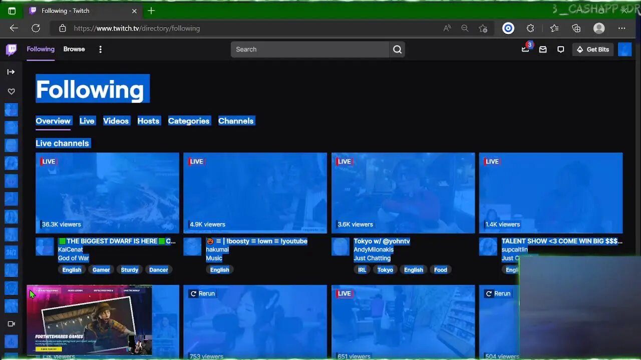Screen dimensions: 641x360
Task: Click the Food tag on AndyMilonakis's stream
Action: (x=441, y=270)
